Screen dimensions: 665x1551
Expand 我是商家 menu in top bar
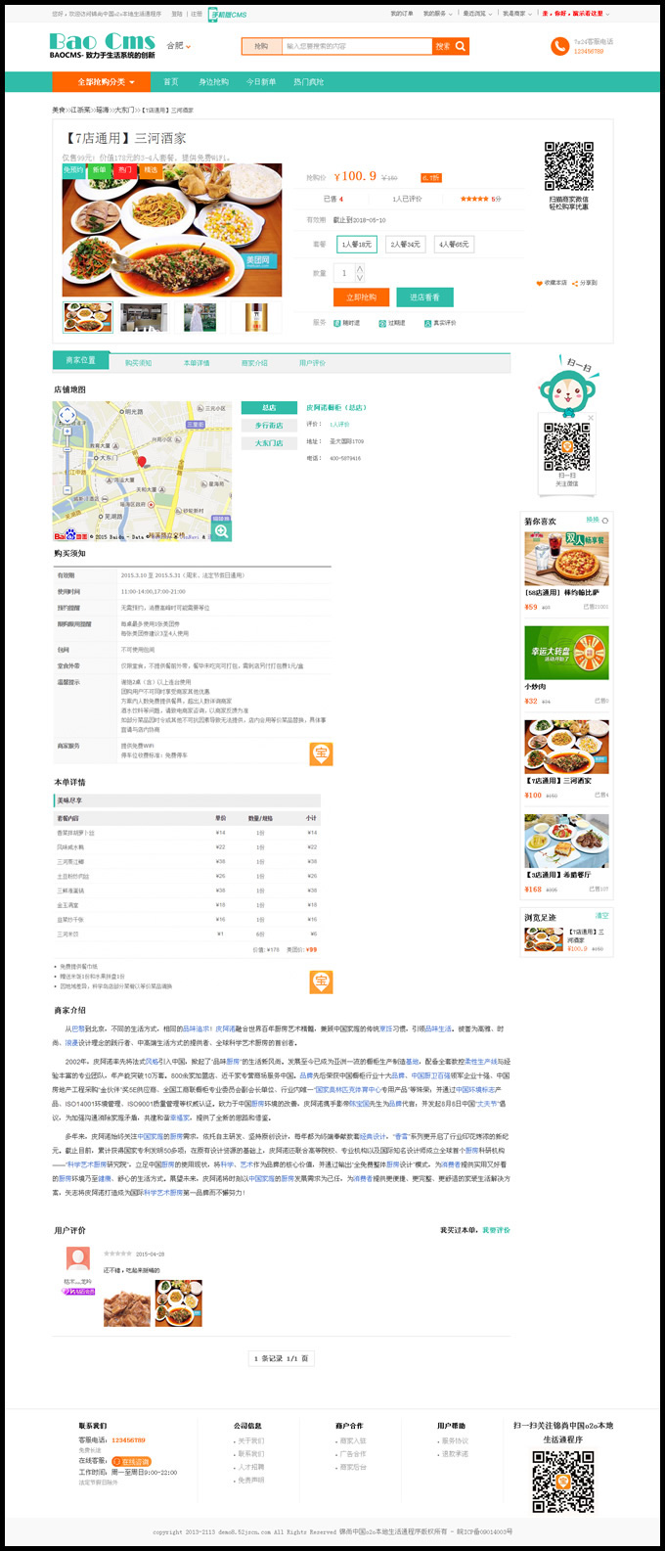coord(516,14)
